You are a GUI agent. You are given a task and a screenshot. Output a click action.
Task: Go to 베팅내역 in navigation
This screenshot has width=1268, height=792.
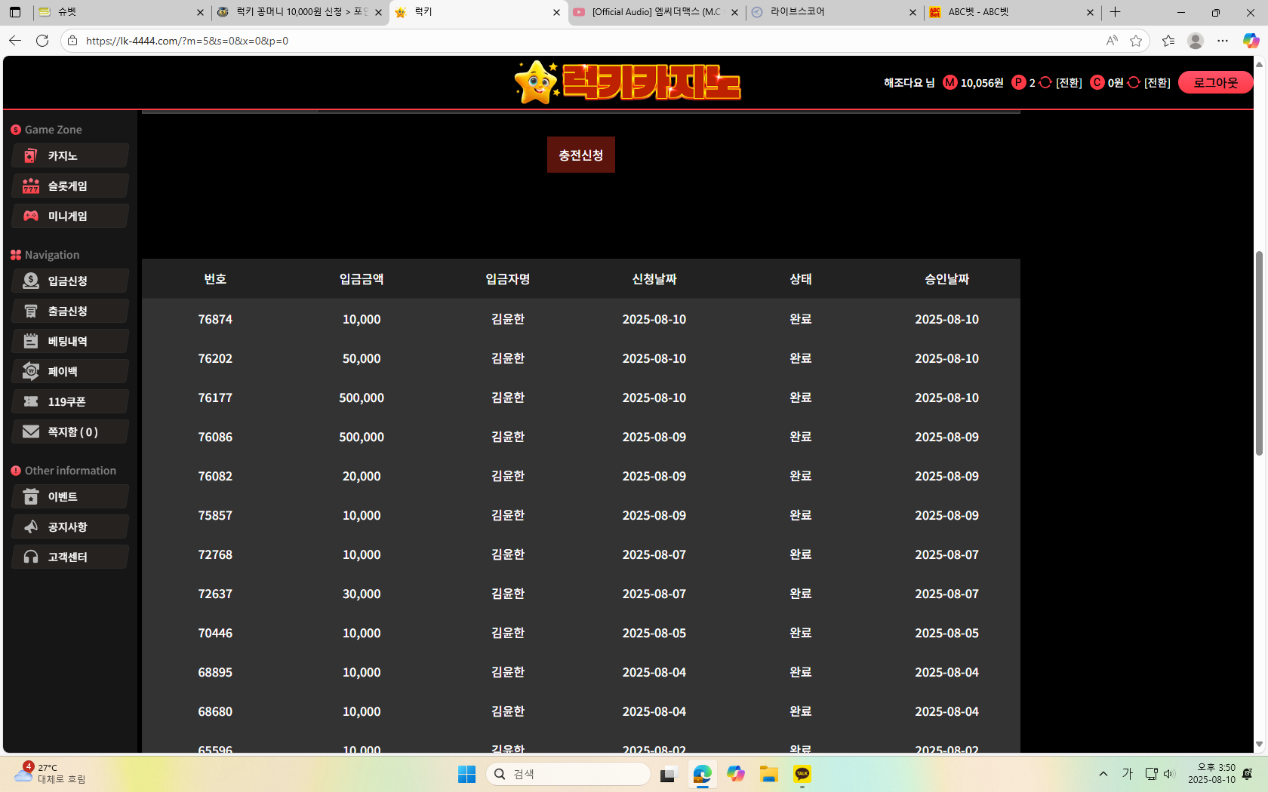[x=68, y=342]
